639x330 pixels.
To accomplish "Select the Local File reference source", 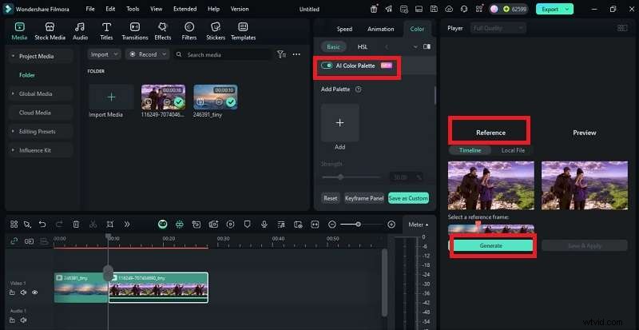I will pyautogui.click(x=513, y=150).
